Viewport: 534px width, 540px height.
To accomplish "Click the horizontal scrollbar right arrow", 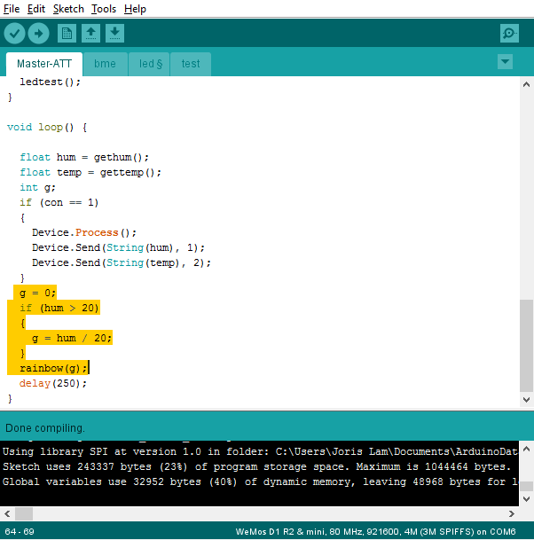I will pyautogui.click(x=512, y=513).
